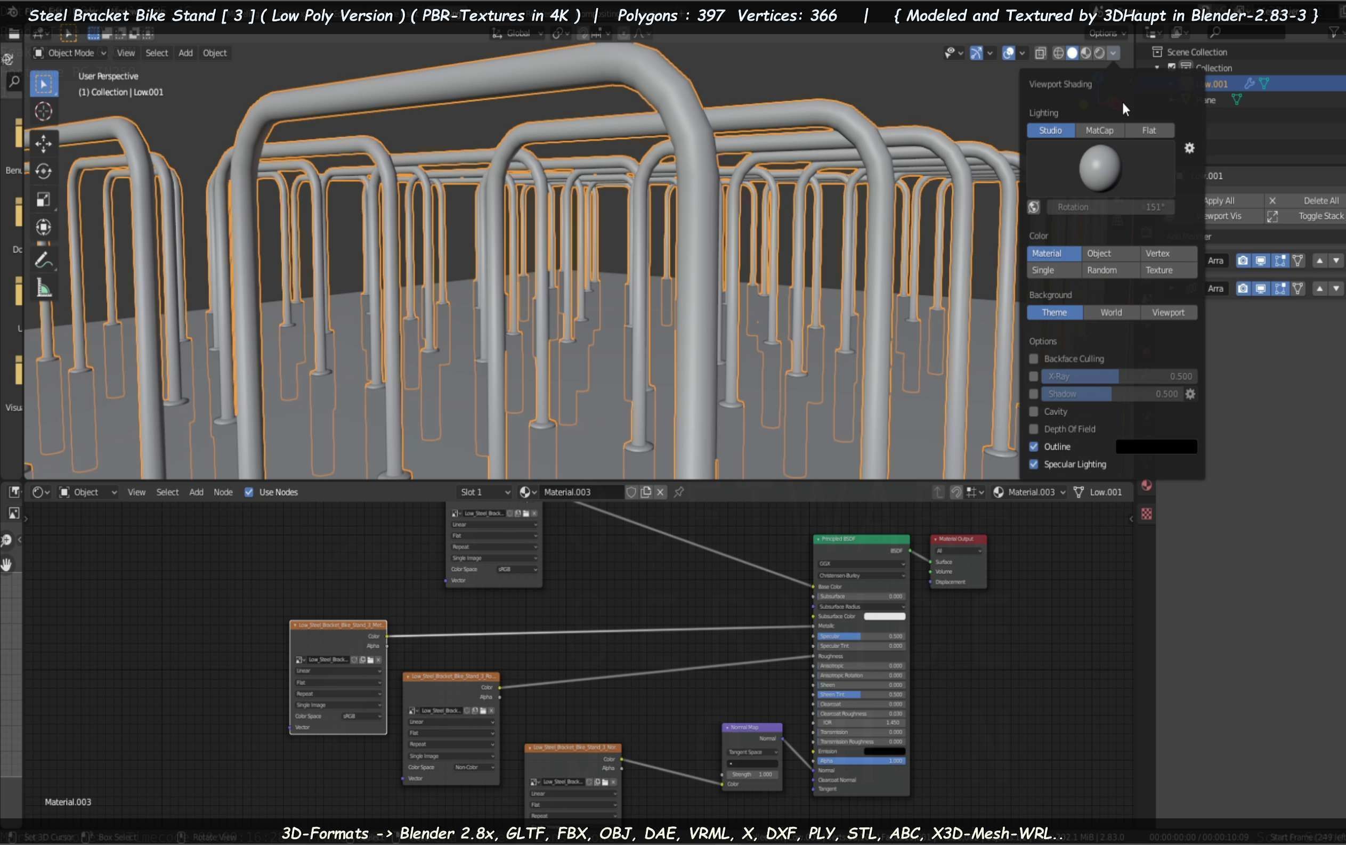Select the Rotate tool in the toolbar
Screen dimensions: 1346x845
pyautogui.click(x=43, y=171)
